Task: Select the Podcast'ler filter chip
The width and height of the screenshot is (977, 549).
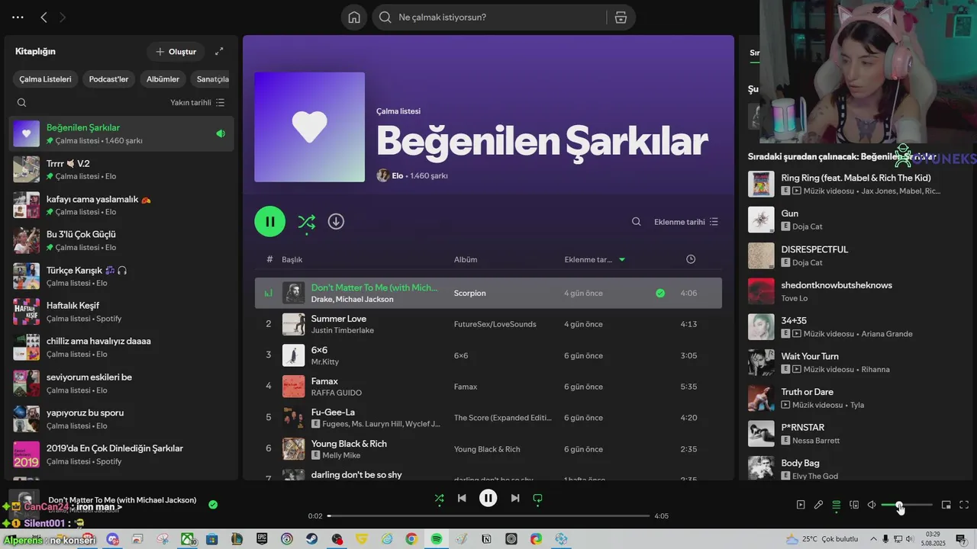Action: pyautogui.click(x=108, y=79)
